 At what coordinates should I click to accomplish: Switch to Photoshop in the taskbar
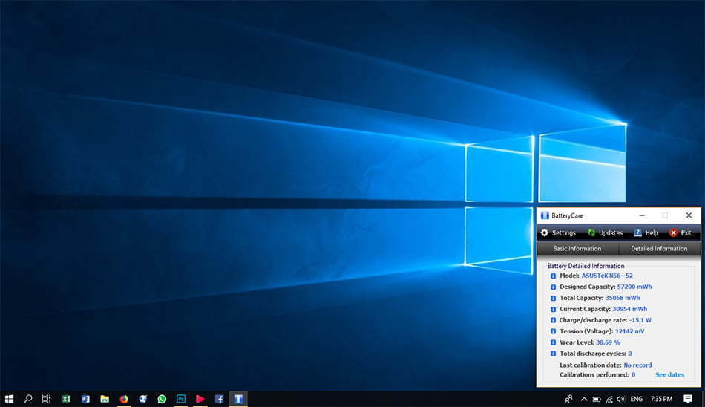(181, 399)
